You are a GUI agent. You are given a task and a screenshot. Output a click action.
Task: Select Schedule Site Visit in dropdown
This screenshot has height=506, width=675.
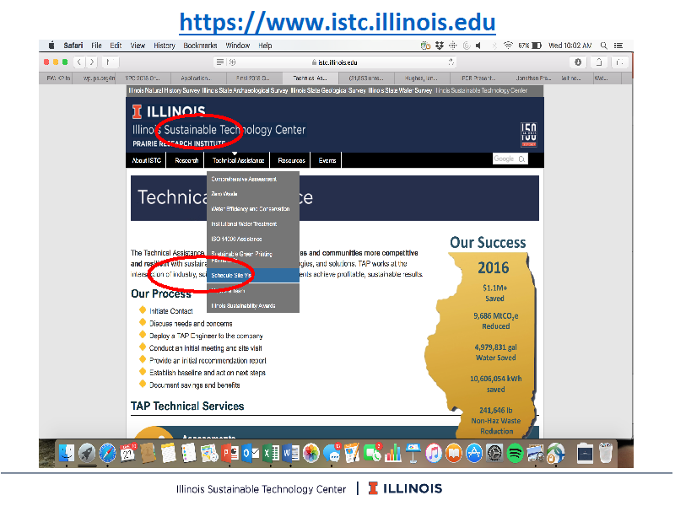point(233,275)
